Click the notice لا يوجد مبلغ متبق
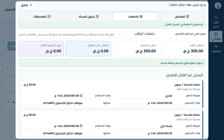This screenshot has width=224, height=140. 182,63
